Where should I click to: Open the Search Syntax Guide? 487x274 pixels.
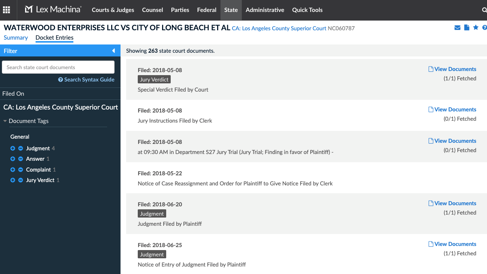tap(86, 80)
